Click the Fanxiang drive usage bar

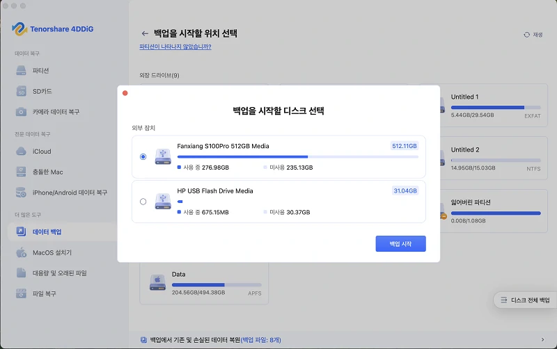tap(298, 156)
